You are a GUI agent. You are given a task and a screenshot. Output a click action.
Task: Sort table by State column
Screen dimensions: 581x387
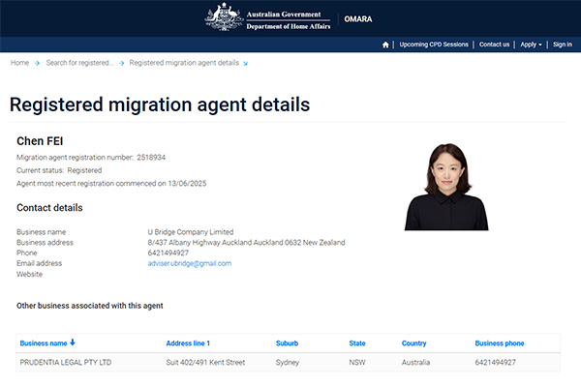357,343
